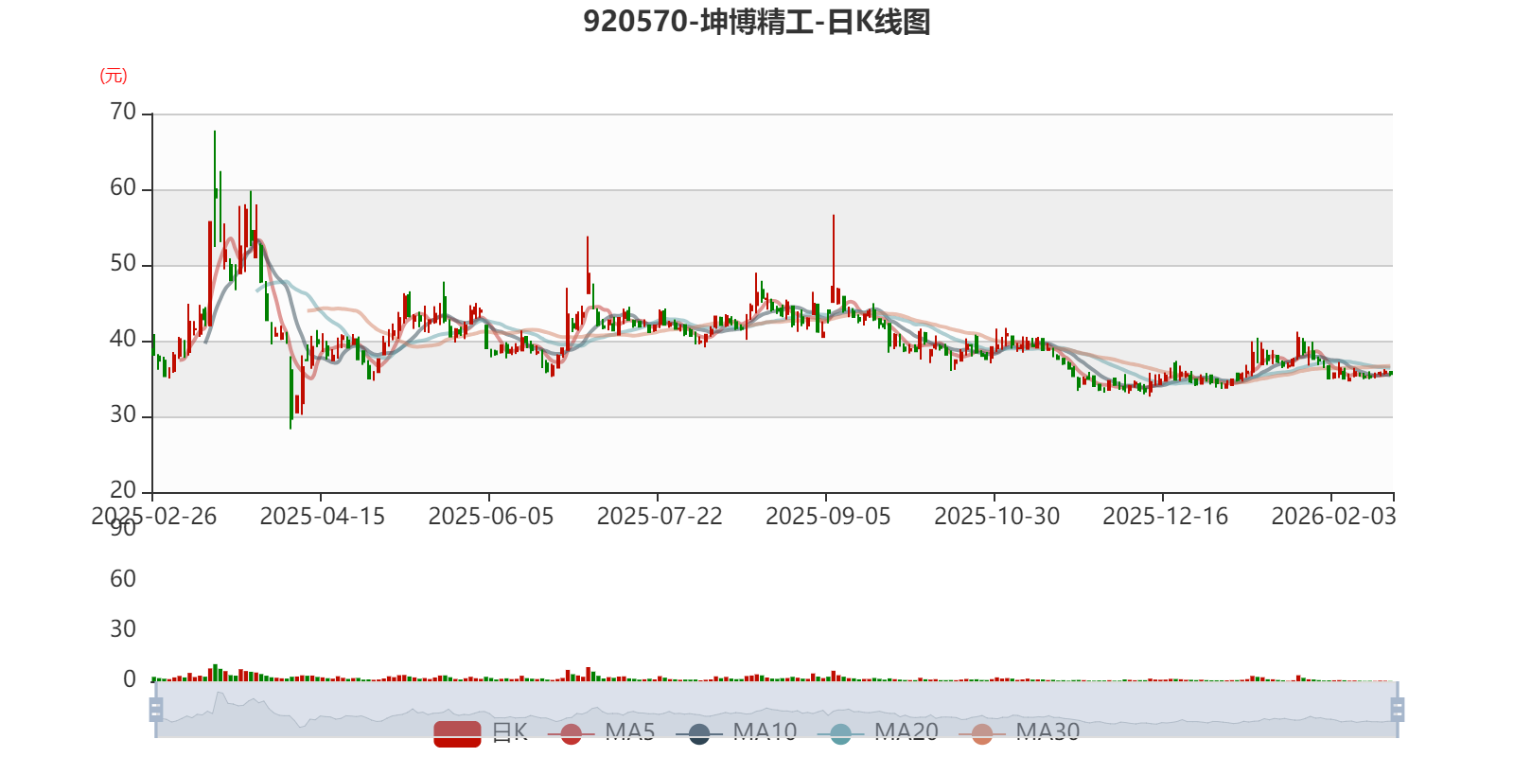Click the lowest green candle dipping below 30
Image resolution: width=1514 pixels, height=757 pixels.
290,393
